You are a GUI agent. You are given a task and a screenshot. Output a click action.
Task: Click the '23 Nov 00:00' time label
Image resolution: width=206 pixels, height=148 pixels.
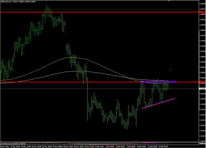tap(47, 146)
